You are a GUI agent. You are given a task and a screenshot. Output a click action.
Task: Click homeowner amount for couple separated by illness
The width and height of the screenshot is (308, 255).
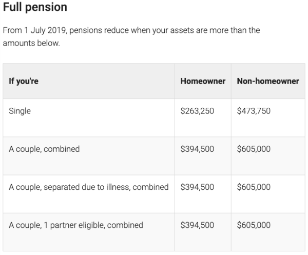coord(197,187)
